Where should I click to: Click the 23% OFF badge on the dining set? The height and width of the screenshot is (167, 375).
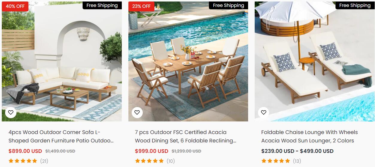point(142,6)
